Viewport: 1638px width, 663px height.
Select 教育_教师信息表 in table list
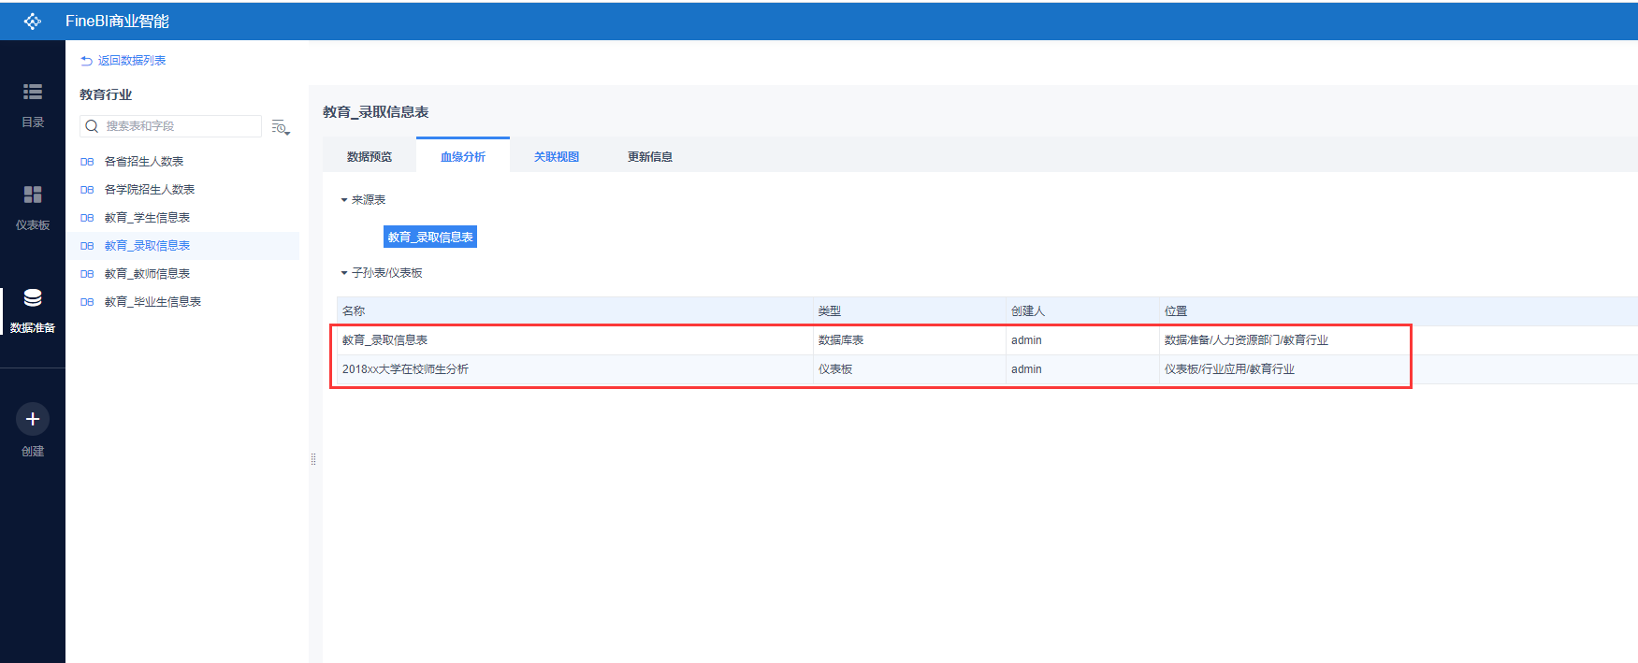(147, 274)
